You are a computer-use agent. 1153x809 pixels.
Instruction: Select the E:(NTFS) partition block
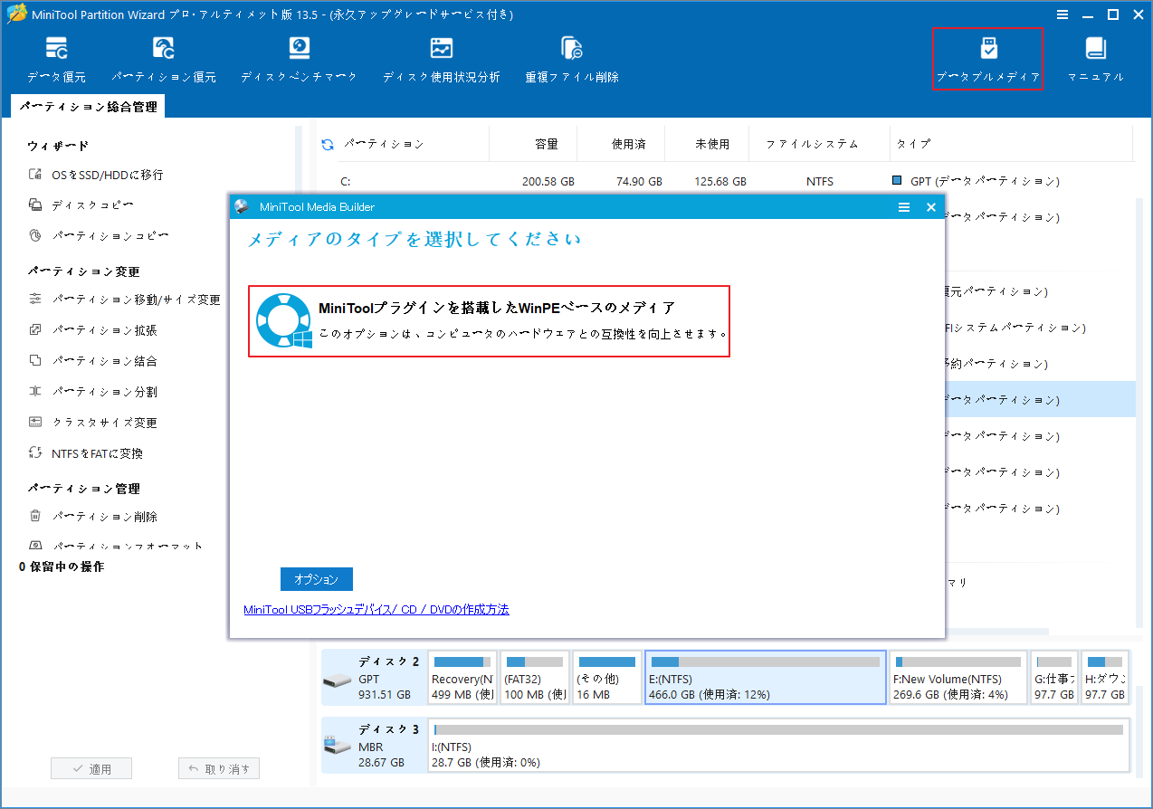(x=765, y=677)
